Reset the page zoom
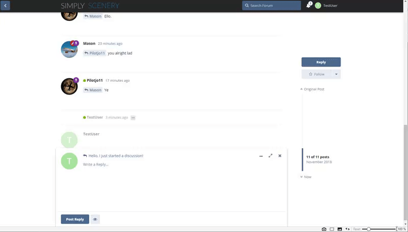 [356, 229]
